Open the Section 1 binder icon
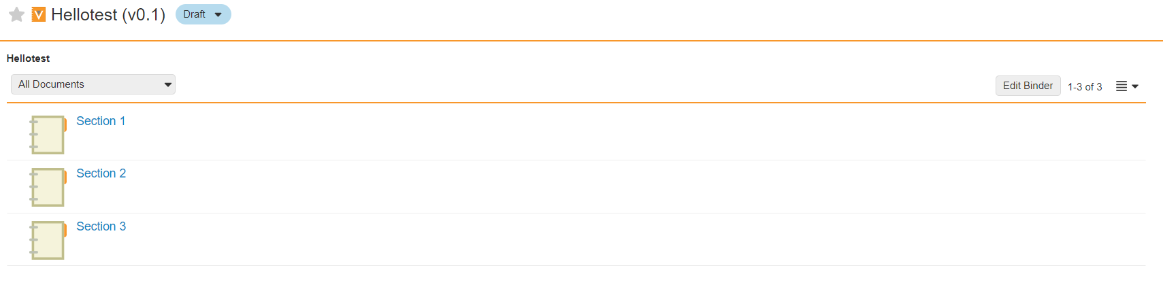1163x308 pixels. [48, 135]
